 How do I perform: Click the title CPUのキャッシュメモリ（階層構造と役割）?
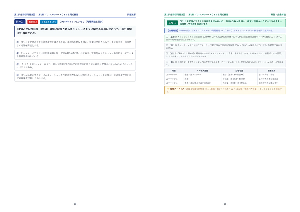tap(81, 22)
